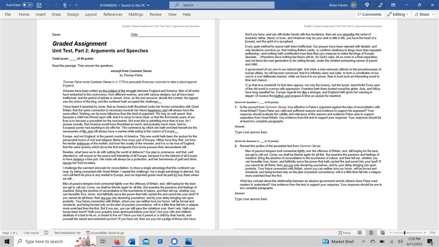Open Firefox from the taskbar
The image size is (439, 247).
117,242
